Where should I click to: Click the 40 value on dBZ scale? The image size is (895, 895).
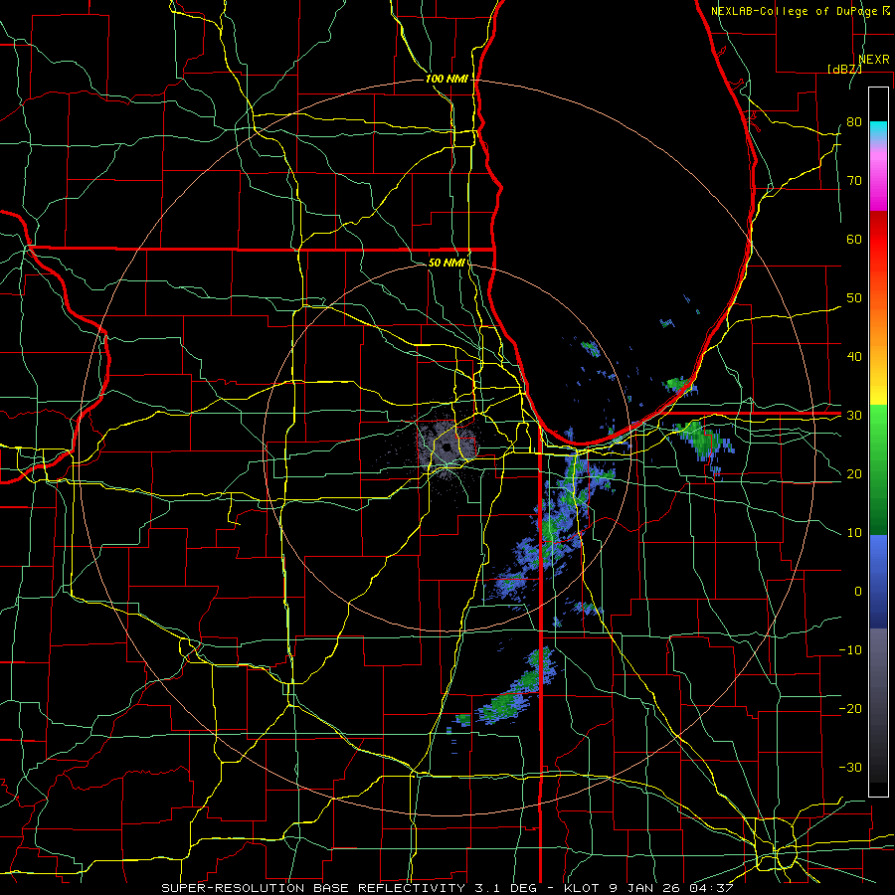[x=854, y=357]
